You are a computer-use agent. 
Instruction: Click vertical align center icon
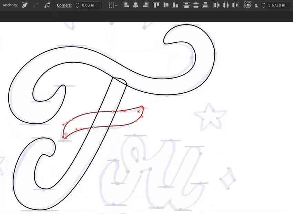coord(166,5)
